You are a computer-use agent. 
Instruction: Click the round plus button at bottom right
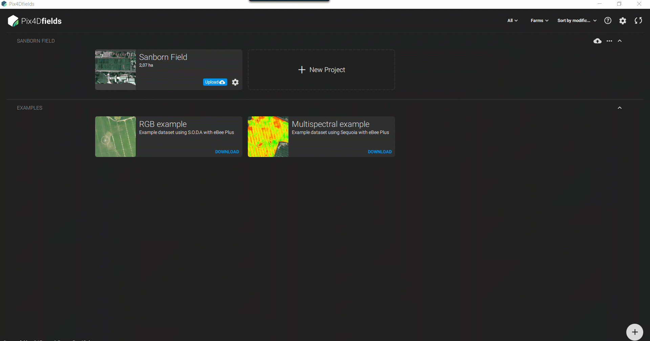tap(634, 332)
